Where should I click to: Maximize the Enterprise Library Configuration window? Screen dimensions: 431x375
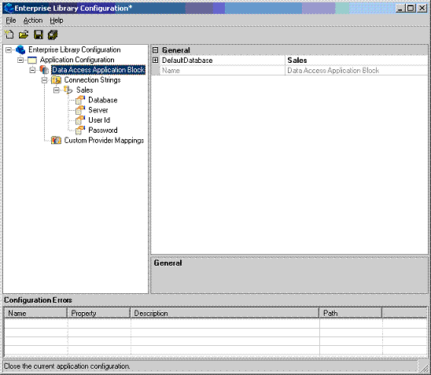411,8
